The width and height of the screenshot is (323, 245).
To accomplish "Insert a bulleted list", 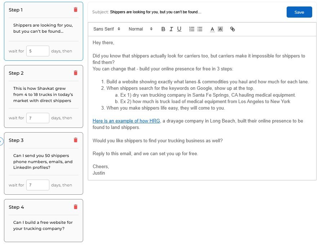I will click(200, 29).
